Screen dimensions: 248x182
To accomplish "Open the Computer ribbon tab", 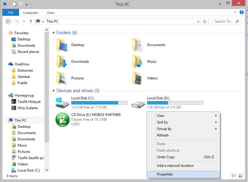I will tap(30, 13).
